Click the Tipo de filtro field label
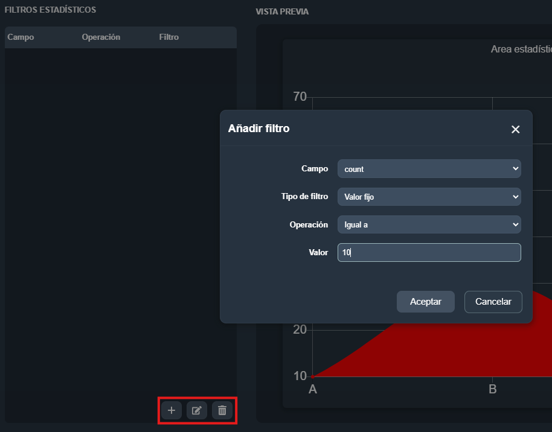Viewport: 552px width, 432px height. [x=304, y=197]
